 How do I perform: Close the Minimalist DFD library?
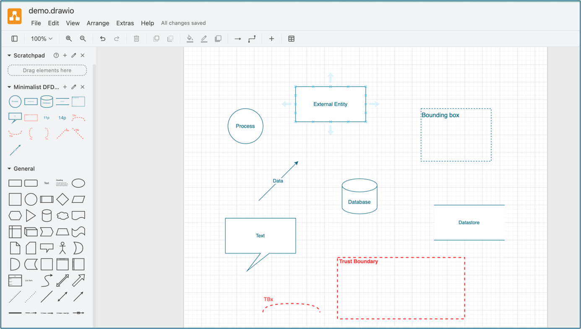[x=83, y=87]
